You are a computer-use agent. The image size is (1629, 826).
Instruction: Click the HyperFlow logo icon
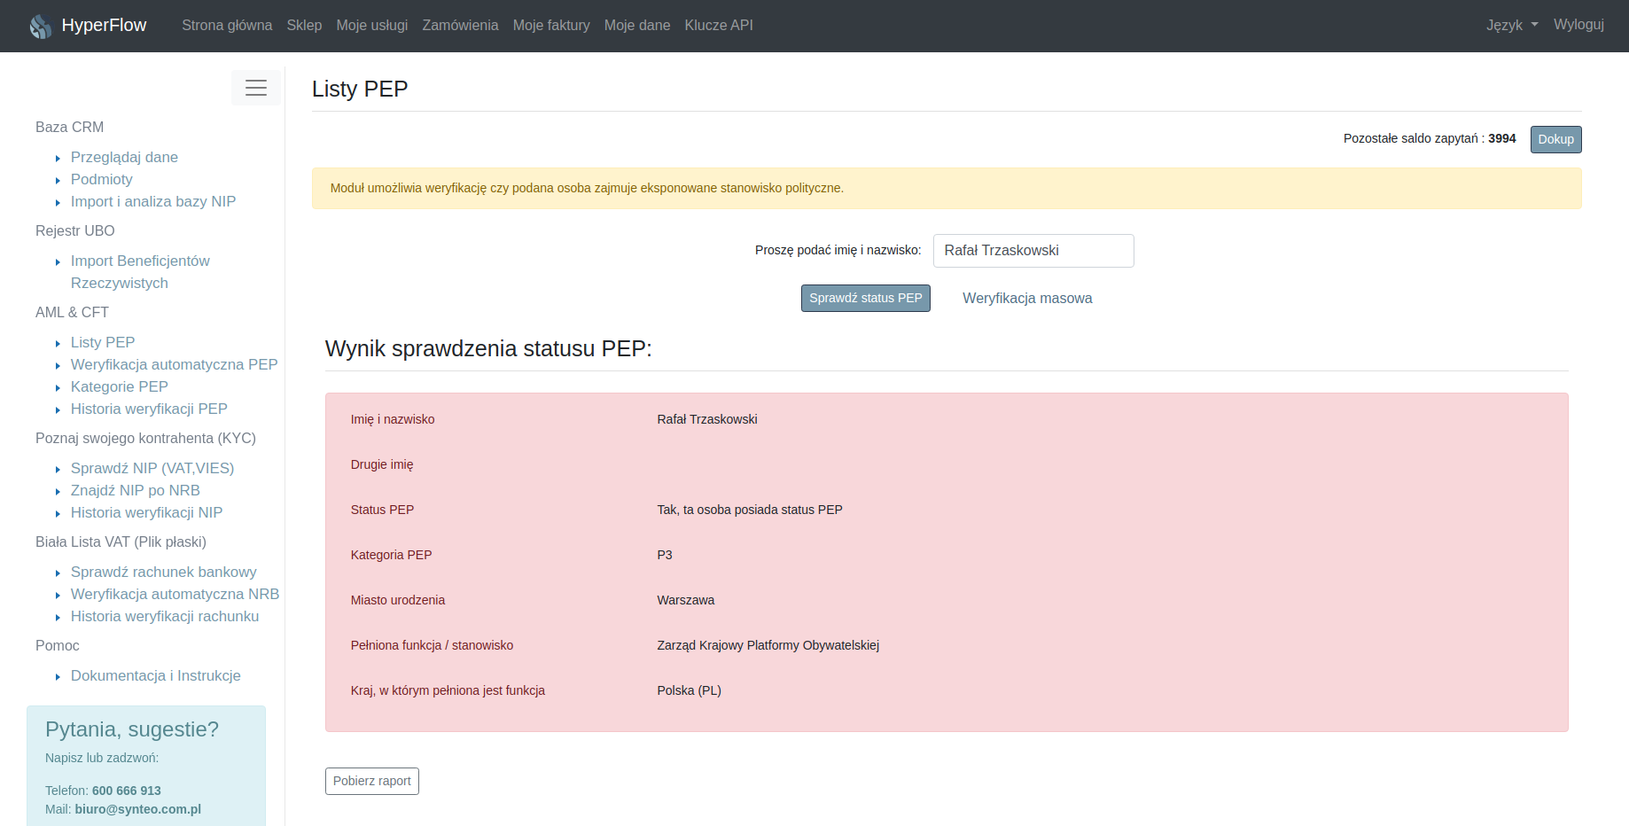40,26
